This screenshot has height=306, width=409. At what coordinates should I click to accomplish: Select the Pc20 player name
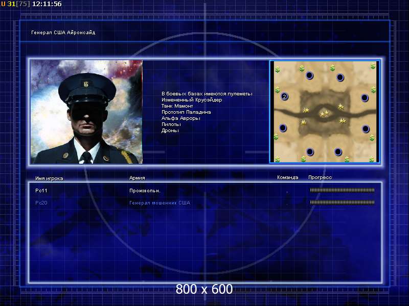(41, 202)
